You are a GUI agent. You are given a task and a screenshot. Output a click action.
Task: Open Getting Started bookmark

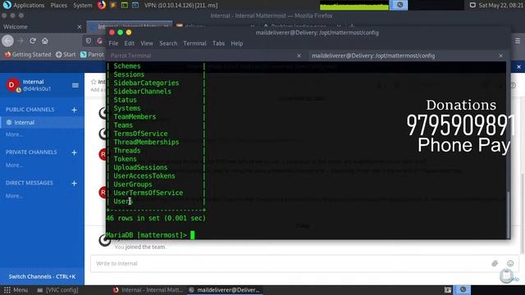click(x=28, y=55)
